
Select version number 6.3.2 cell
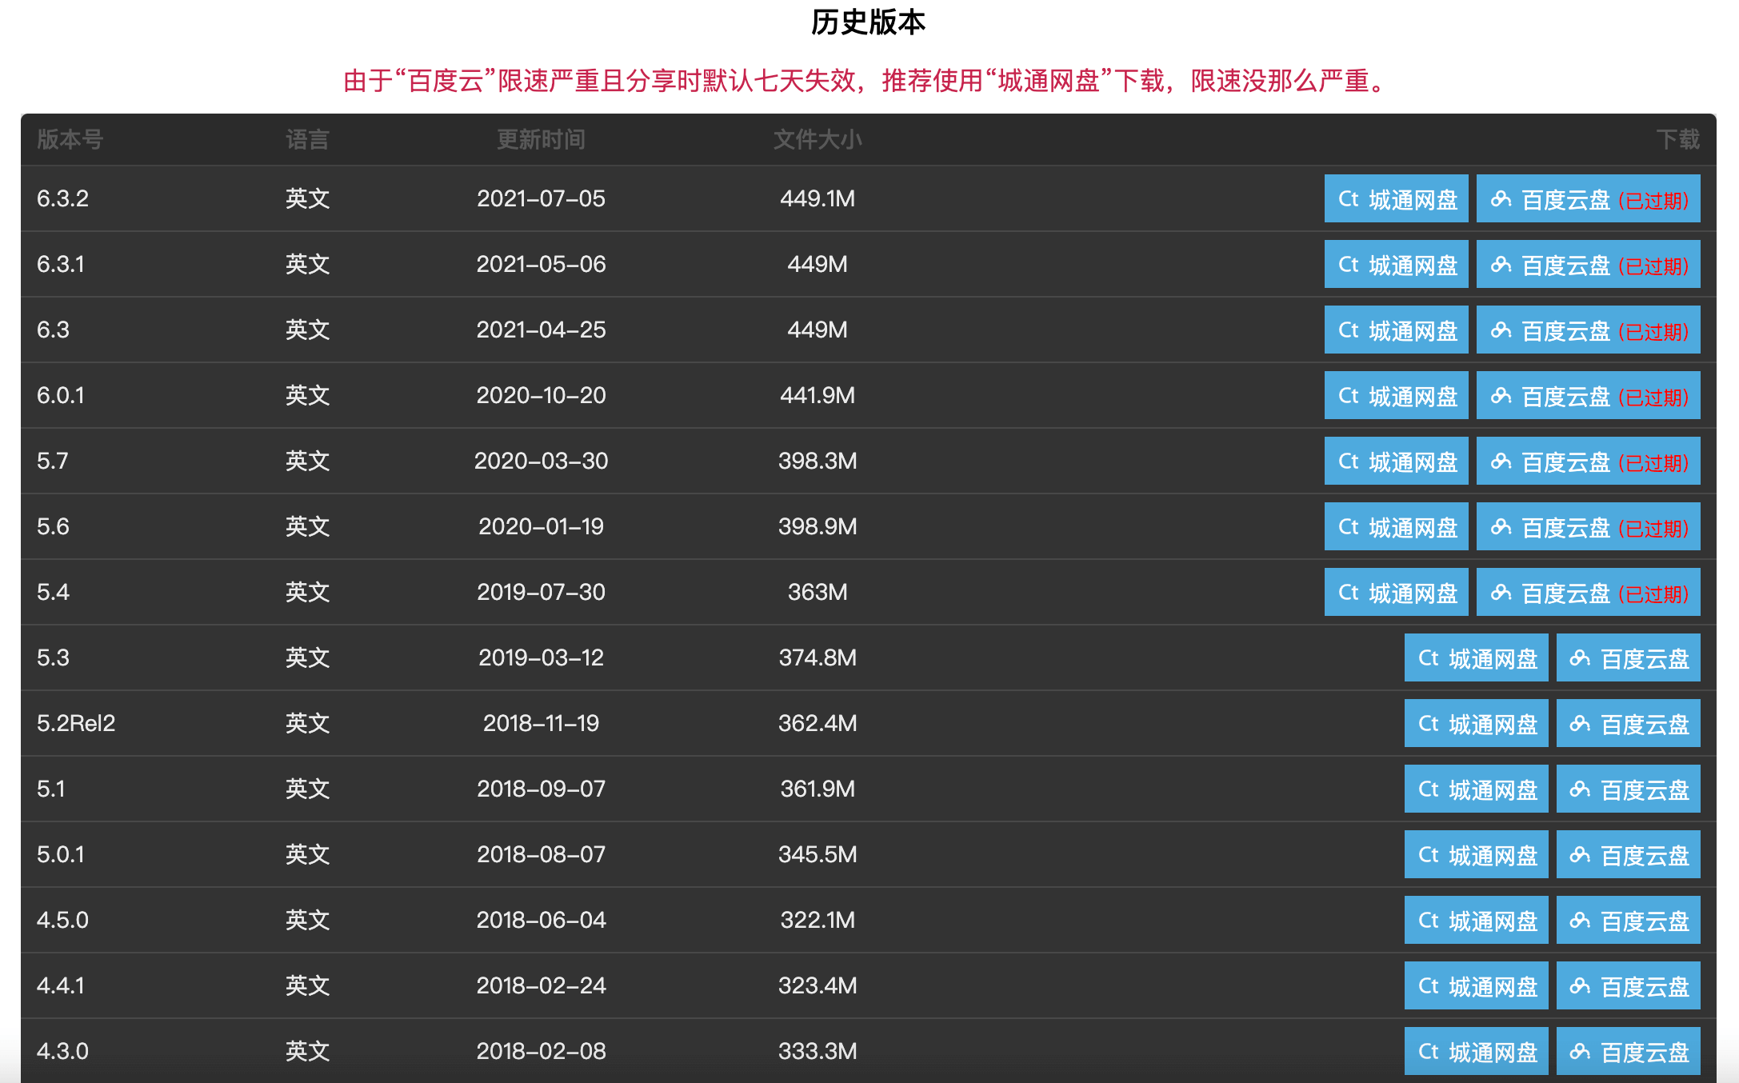pos(62,198)
